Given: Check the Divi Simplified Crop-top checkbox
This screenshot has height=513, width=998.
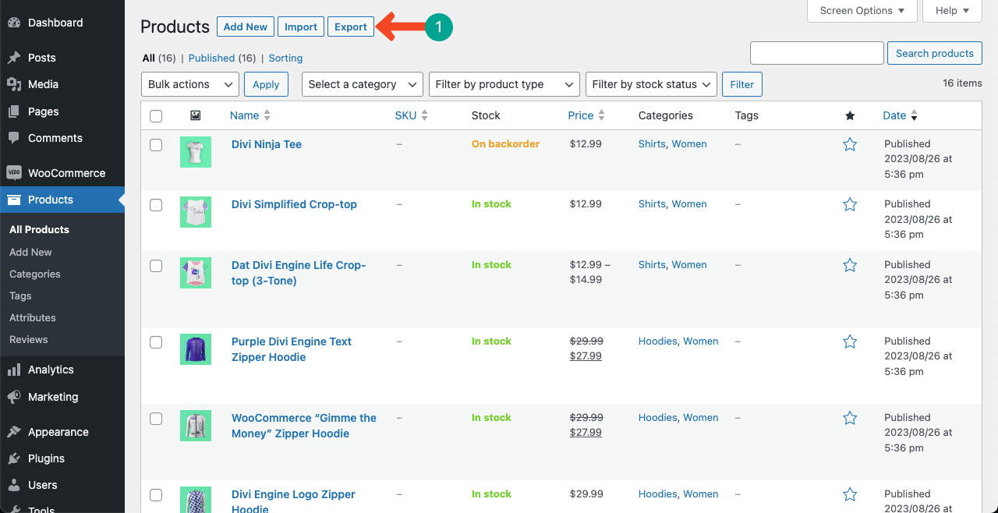Looking at the screenshot, I should [156, 205].
